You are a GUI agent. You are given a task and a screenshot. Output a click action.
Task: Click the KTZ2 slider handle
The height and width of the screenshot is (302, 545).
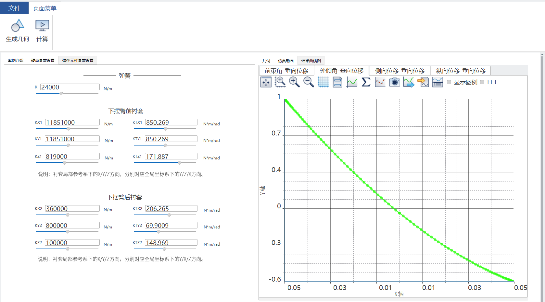pyautogui.click(x=164, y=249)
